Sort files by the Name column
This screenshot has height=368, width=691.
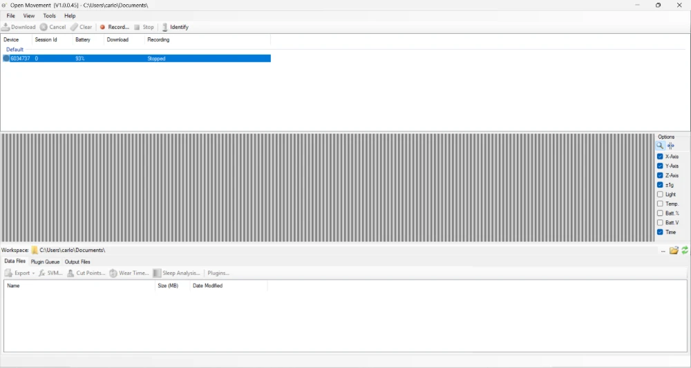coord(79,286)
